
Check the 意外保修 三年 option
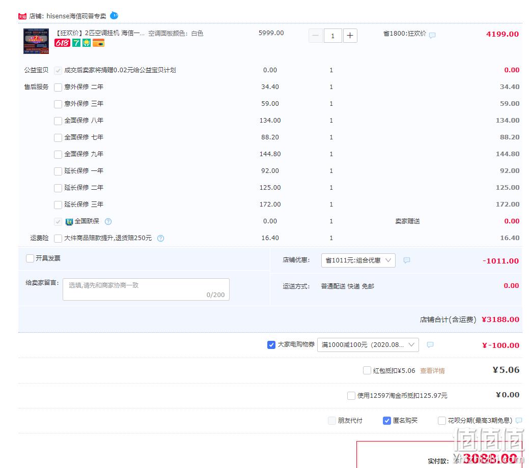(58, 104)
